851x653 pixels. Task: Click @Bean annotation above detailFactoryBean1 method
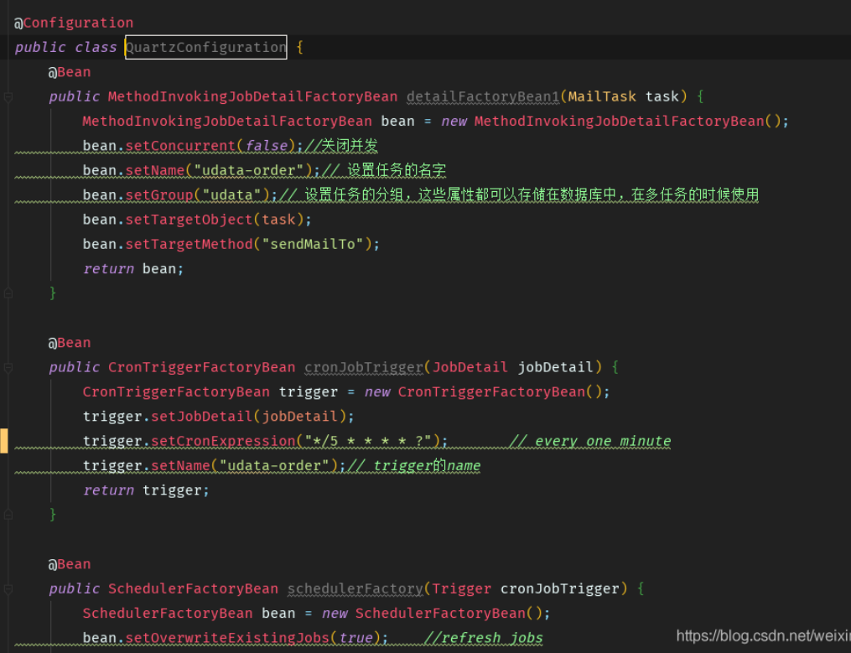70,71
